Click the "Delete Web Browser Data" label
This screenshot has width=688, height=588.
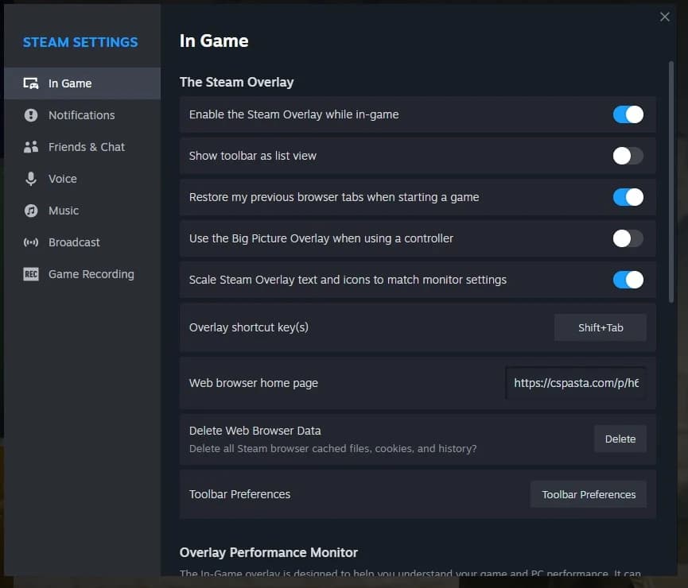click(255, 431)
